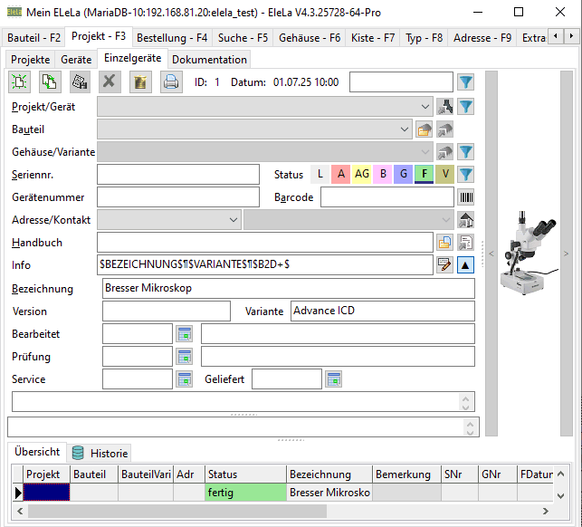Open the Dokumentation sub-tab
Viewport: 582px width, 527px height.
coord(209,59)
